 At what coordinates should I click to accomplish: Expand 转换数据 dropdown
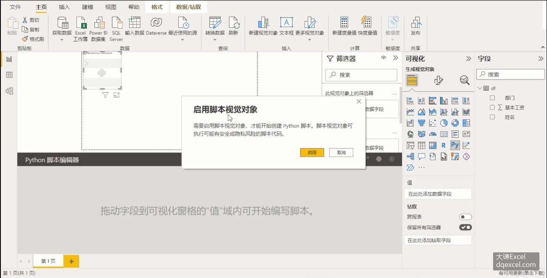pyautogui.click(x=215, y=40)
